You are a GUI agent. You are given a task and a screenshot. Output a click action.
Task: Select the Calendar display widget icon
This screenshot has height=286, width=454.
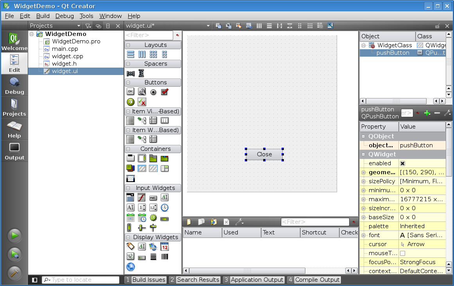click(165, 247)
